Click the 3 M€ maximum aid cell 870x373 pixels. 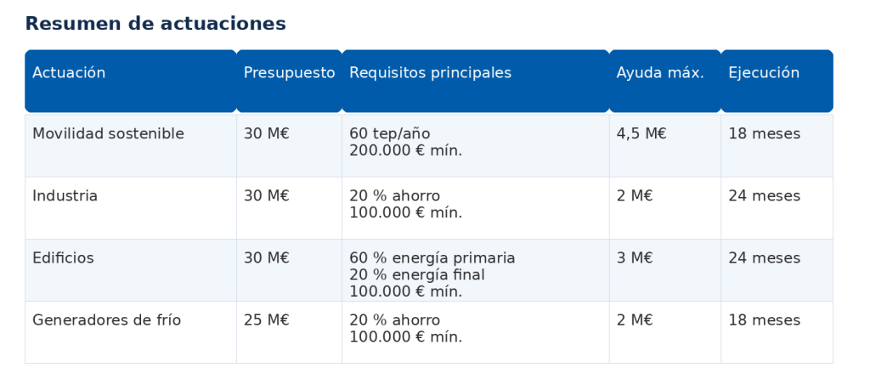pos(665,270)
